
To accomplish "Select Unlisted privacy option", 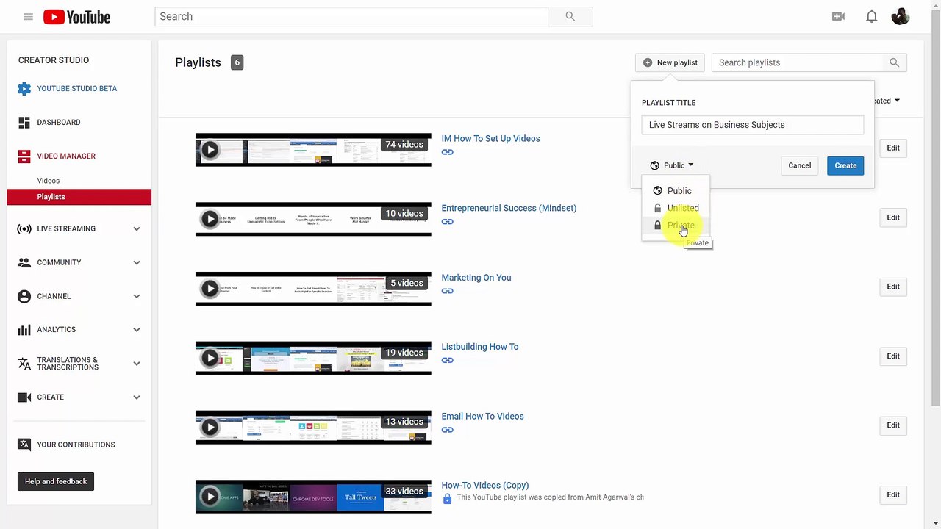I will [676, 208].
